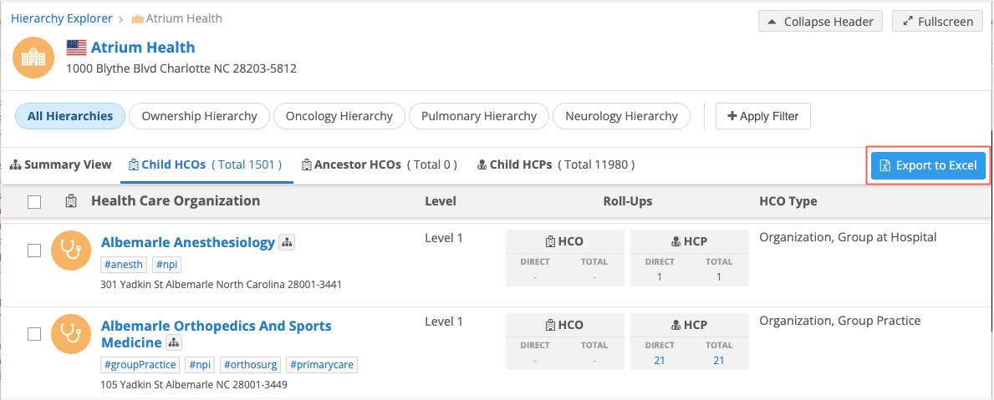Click the hierarchy icon next to Albemarle Orthopedics
Screen dimensions: 994x400
click(174, 343)
